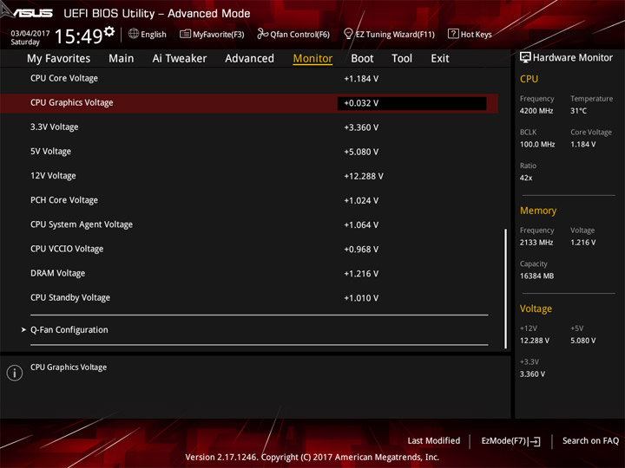
Task: Select the 5V Voltage row
Action: 249,152
